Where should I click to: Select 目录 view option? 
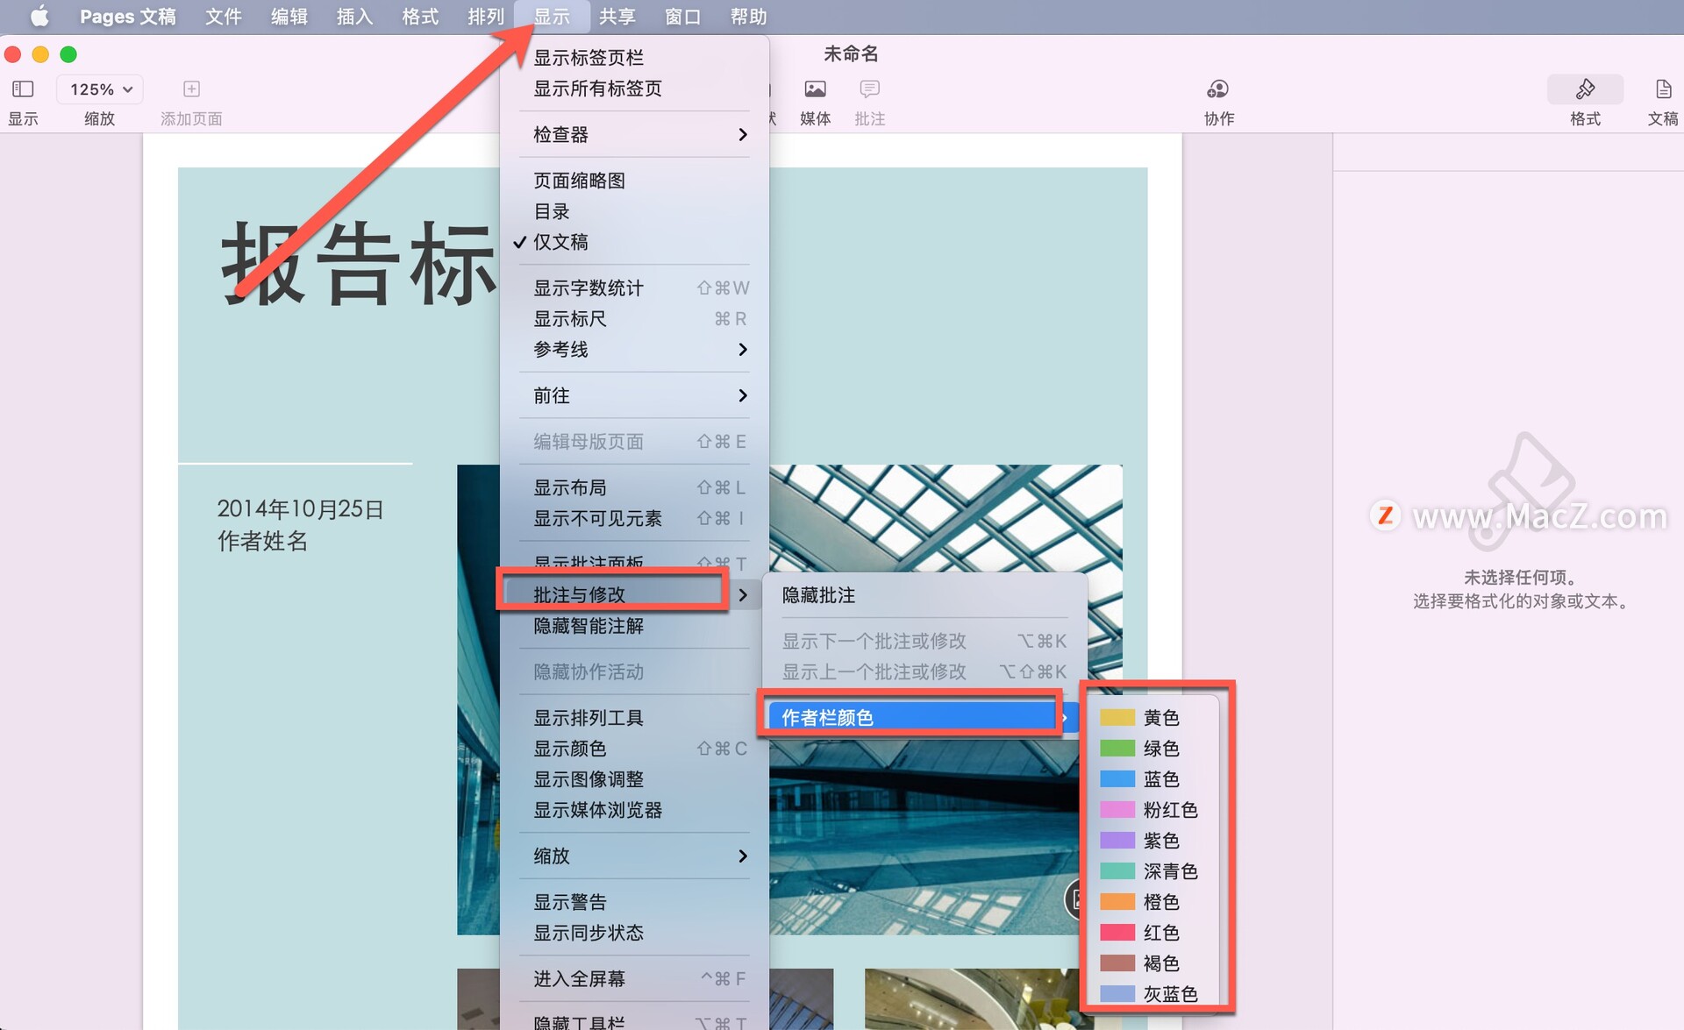(x=634, y=211)
